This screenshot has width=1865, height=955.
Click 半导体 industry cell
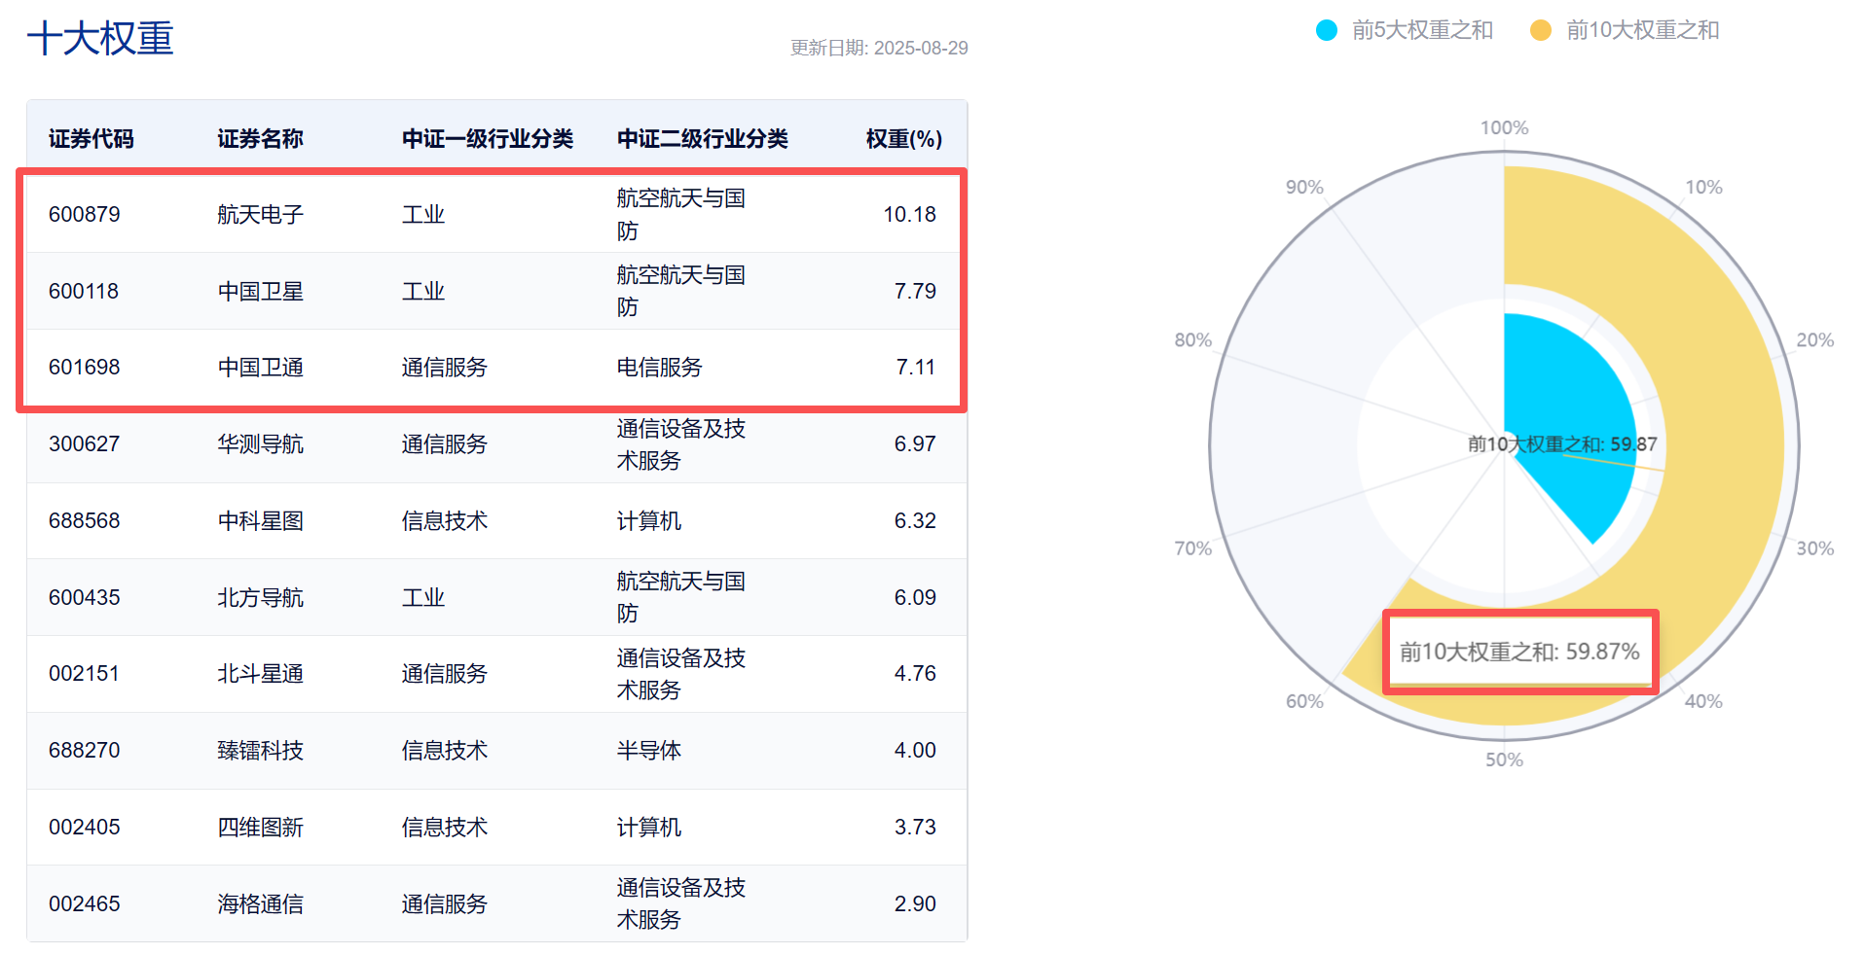tap(648, 750)
